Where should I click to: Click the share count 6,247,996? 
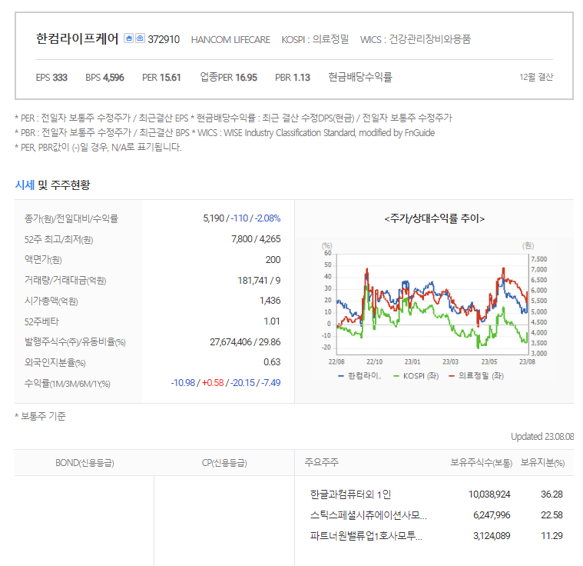(492, 515)
